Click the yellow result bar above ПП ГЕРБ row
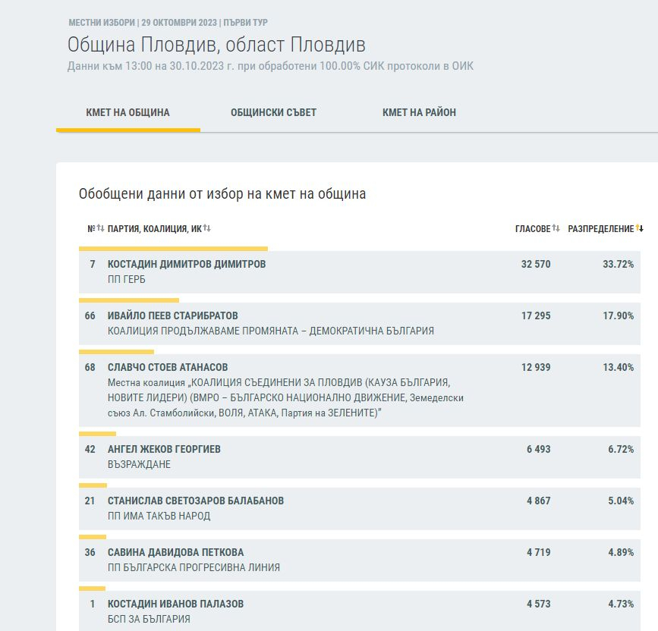Viewport: 658px width, 631px height. pos(173,249)
